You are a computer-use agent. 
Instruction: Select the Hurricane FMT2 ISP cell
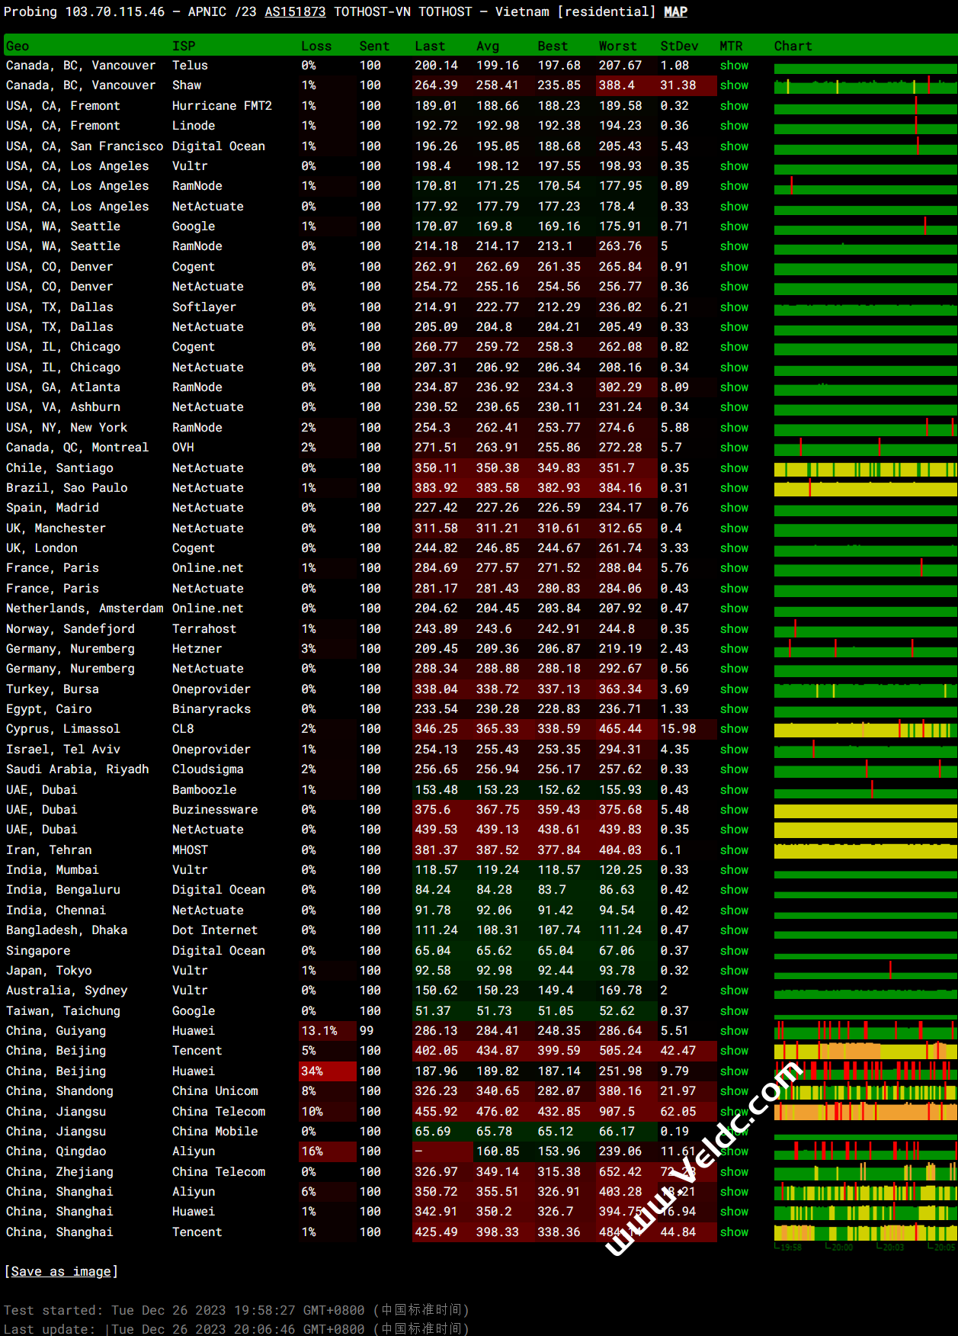click(x=222, y=106)
